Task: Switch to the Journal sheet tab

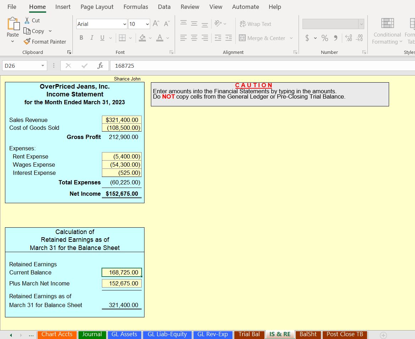Action: (92, 334)
